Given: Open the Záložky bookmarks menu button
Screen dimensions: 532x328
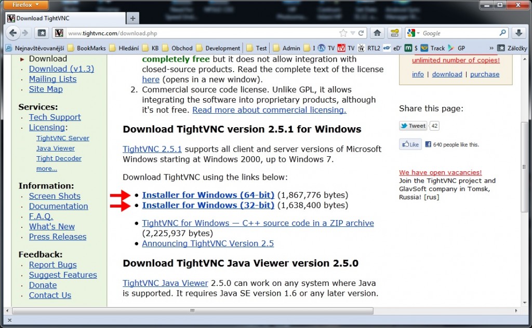Looking at the screenshot, I should [x=512, y=48].
